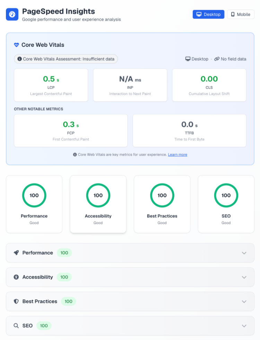Click the FCP 0.3 s metric card
260x340 pixels.
click(x=71, y=130)
